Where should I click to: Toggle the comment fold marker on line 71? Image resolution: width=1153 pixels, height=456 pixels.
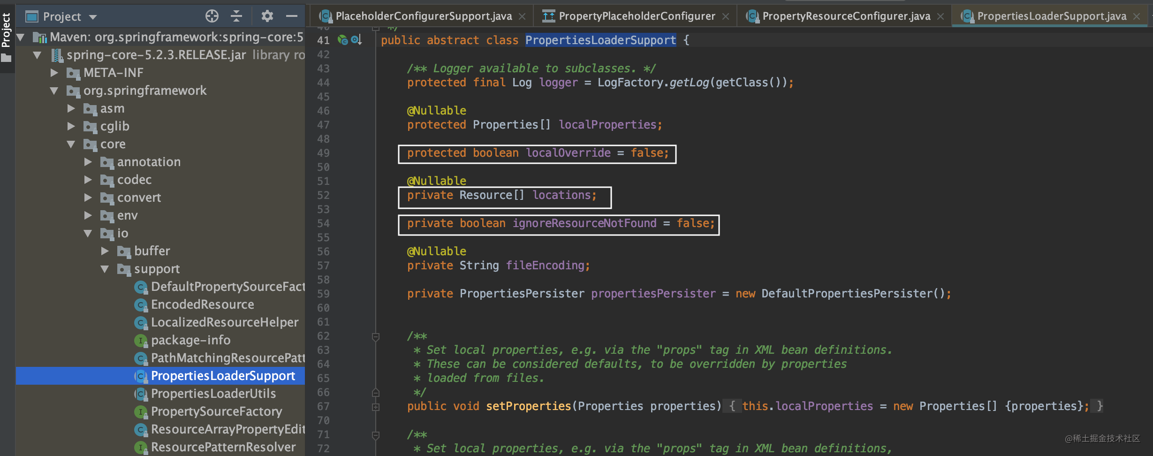point(376,435)
